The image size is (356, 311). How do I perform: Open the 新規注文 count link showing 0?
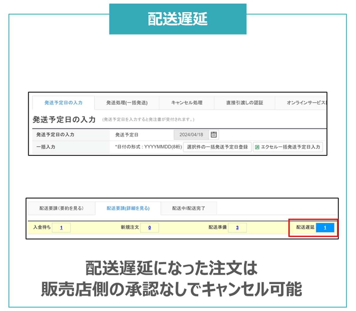pos(150,227)
